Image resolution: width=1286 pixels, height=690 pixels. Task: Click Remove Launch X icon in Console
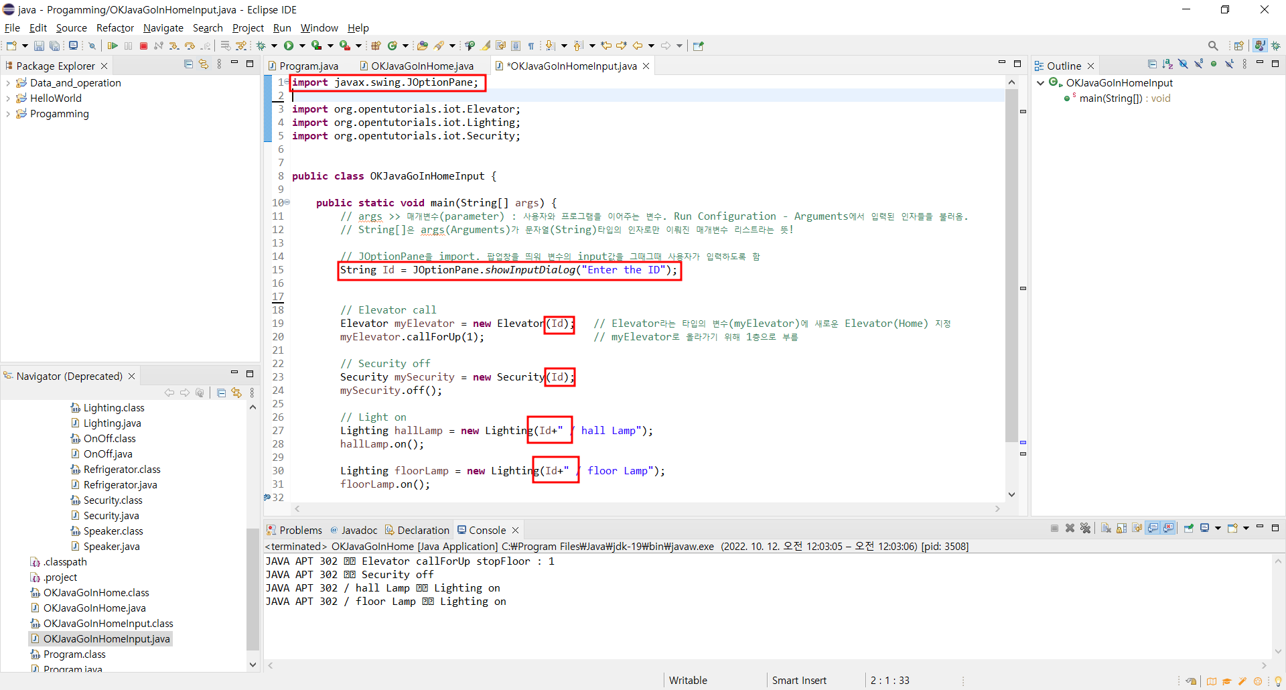1070,528
